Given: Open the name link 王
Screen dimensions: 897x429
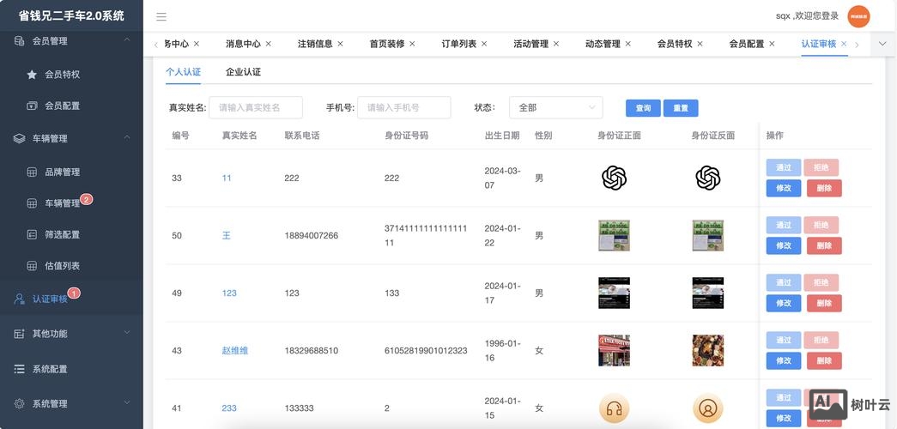Looking at the screenshot, I should click(x=227, y=236).
